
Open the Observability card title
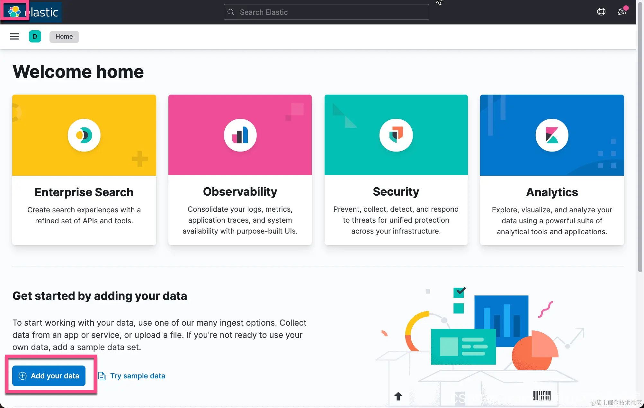tap(240, 192)
